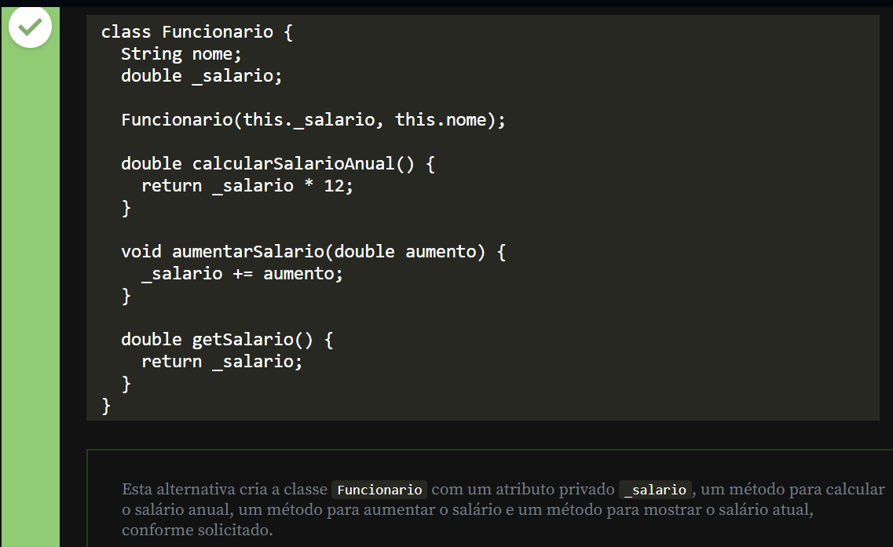
Task: Click the calcularSalarioAnual method signature
Action: point(277,164)
